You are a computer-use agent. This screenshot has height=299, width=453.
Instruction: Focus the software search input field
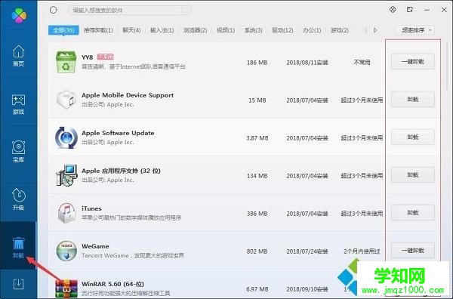129,11
